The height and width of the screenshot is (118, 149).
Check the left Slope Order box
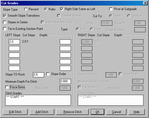pos(48,74)
